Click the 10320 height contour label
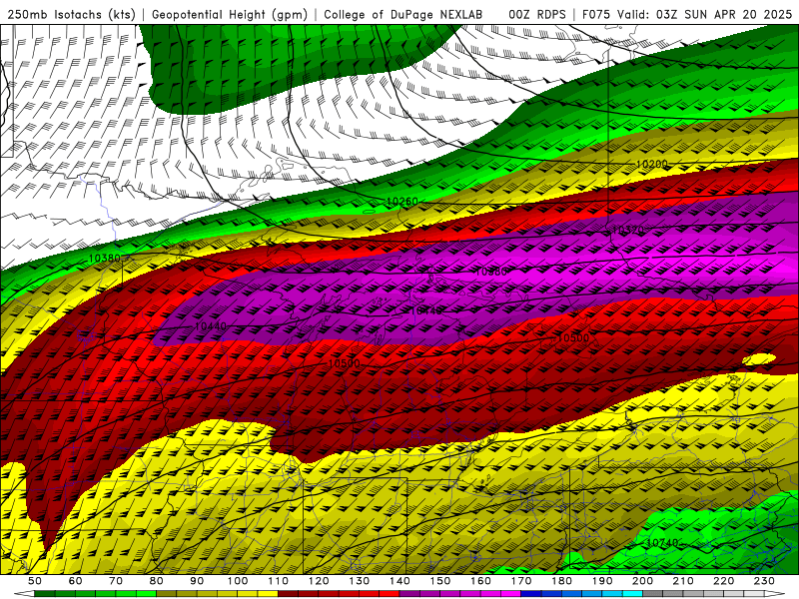This screenshot has width=799, height=599. [627, 231]
